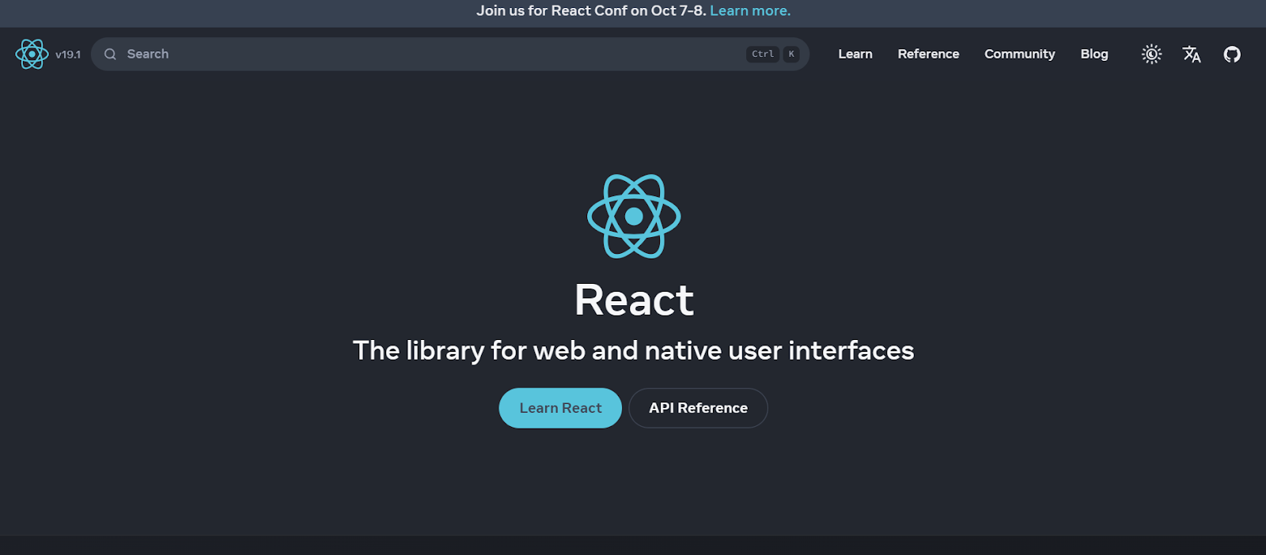This screenshot has width=1266, height=555.
Task: Click the React logo in the navbar
Action: point(32,54)
